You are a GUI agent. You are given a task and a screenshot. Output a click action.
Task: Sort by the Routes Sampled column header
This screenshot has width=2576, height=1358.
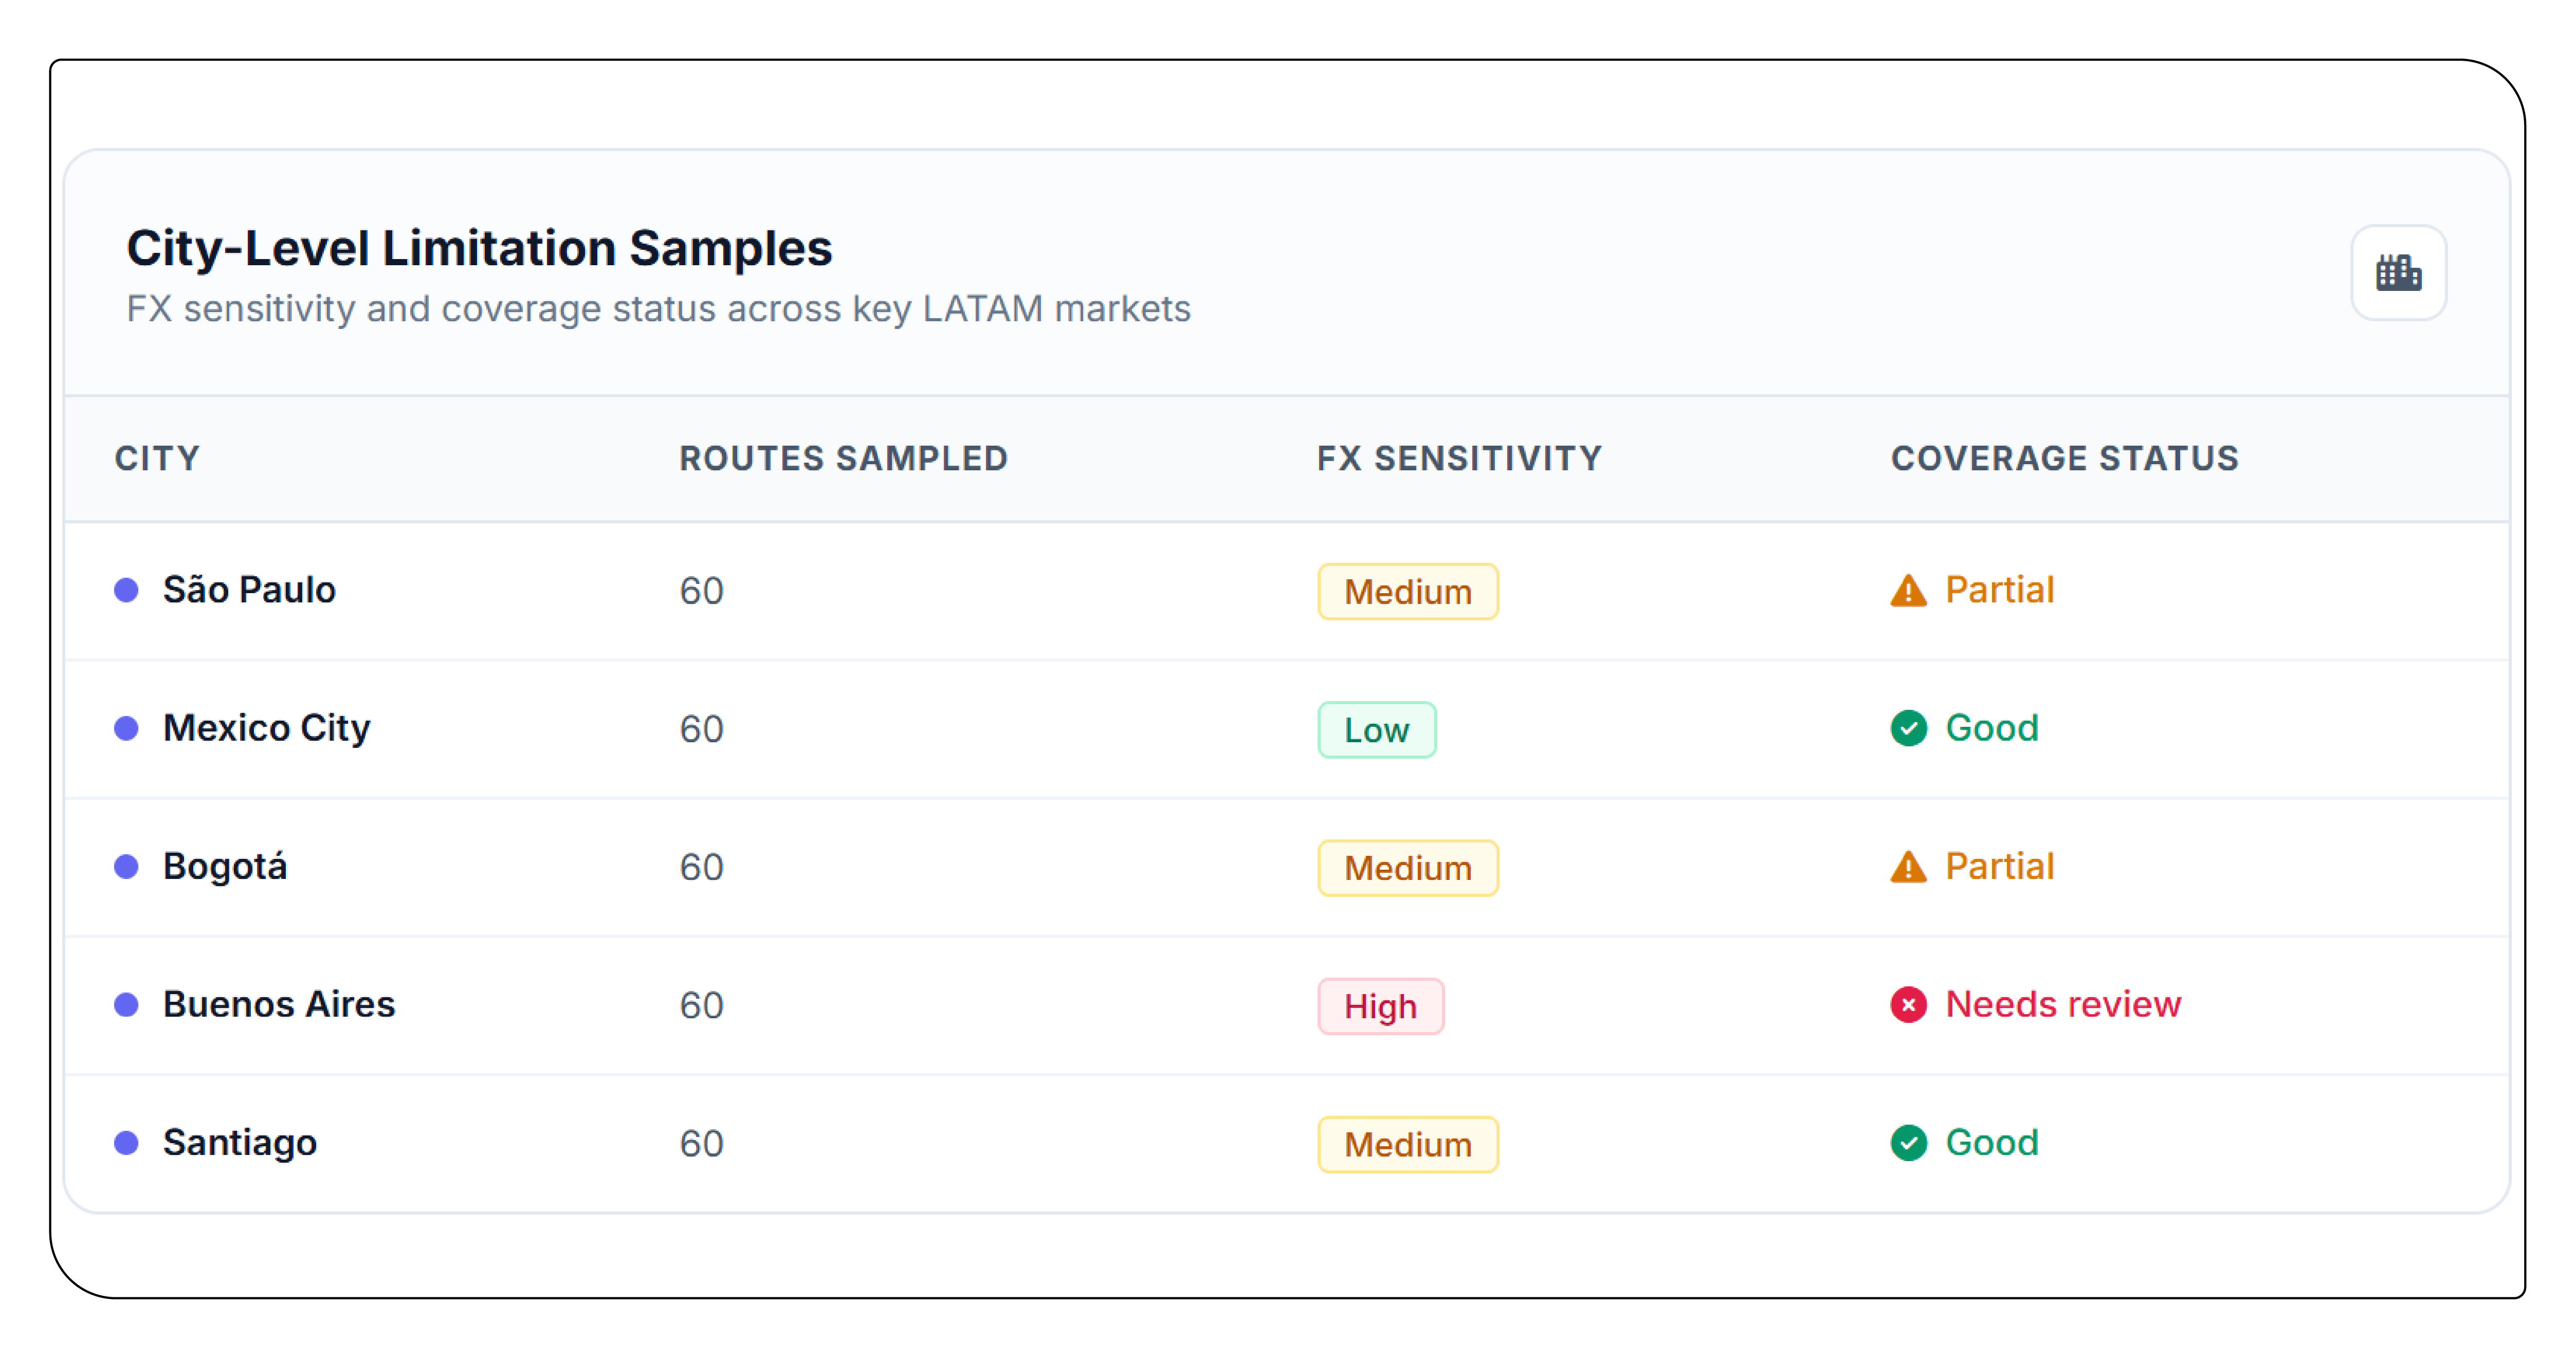(843, 458)
